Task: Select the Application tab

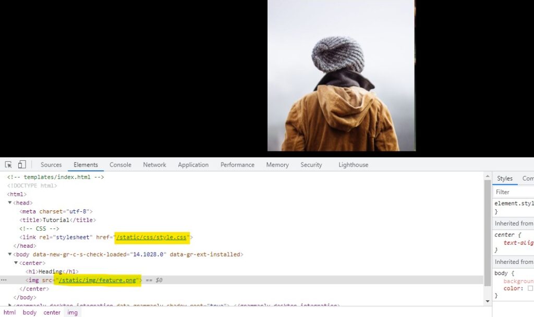Action: pyautogui.click(x=193, y=164)
